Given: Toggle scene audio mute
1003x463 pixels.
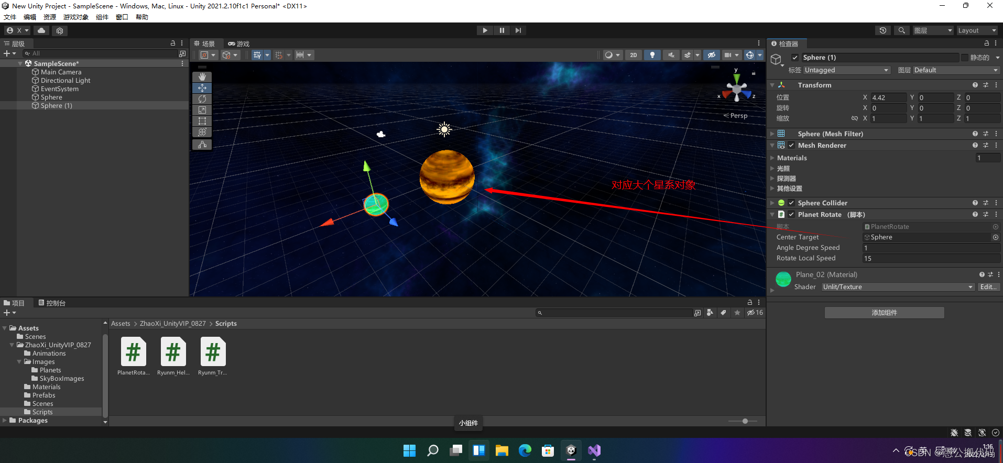Looking at the screenshot, I should click(x=671, y=55).
